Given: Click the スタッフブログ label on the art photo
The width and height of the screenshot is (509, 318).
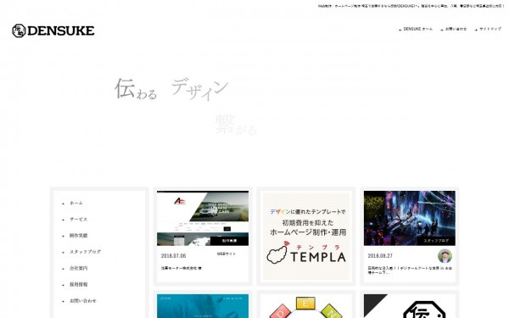Looking at the screenshot, I should (436, 241).
